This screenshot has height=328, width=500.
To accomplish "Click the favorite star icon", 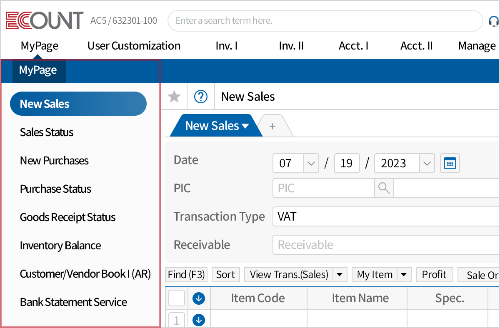I will click(174, 96).
